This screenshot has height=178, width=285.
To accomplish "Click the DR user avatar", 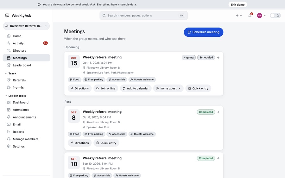I will pos(259,16).
